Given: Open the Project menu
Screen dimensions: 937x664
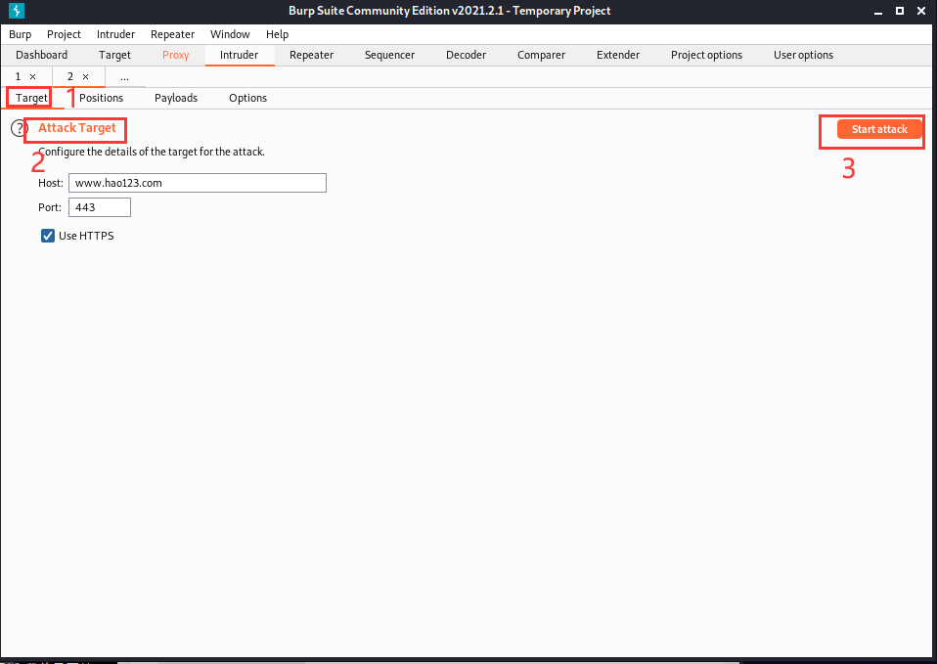Looking at the screenshot, I should click(64, 34).
